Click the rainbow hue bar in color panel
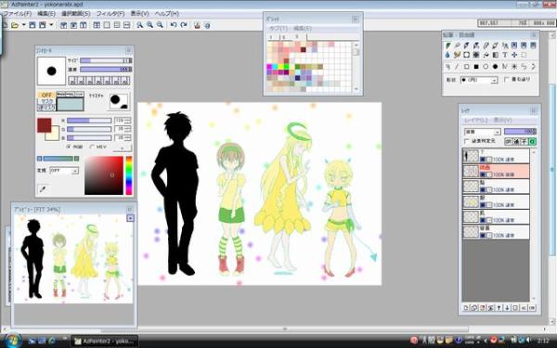Screen dimensions: 557x348 pos(129,175)
